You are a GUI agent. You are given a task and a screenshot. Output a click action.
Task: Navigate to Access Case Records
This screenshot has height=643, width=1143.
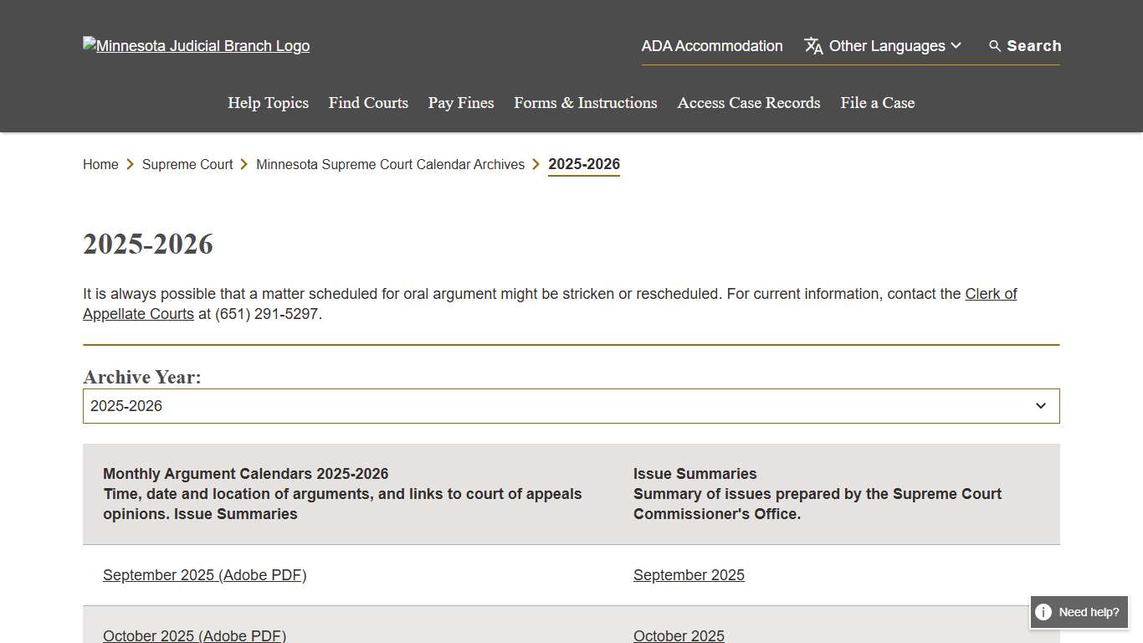pyautogui.click(x=748, y=103)
